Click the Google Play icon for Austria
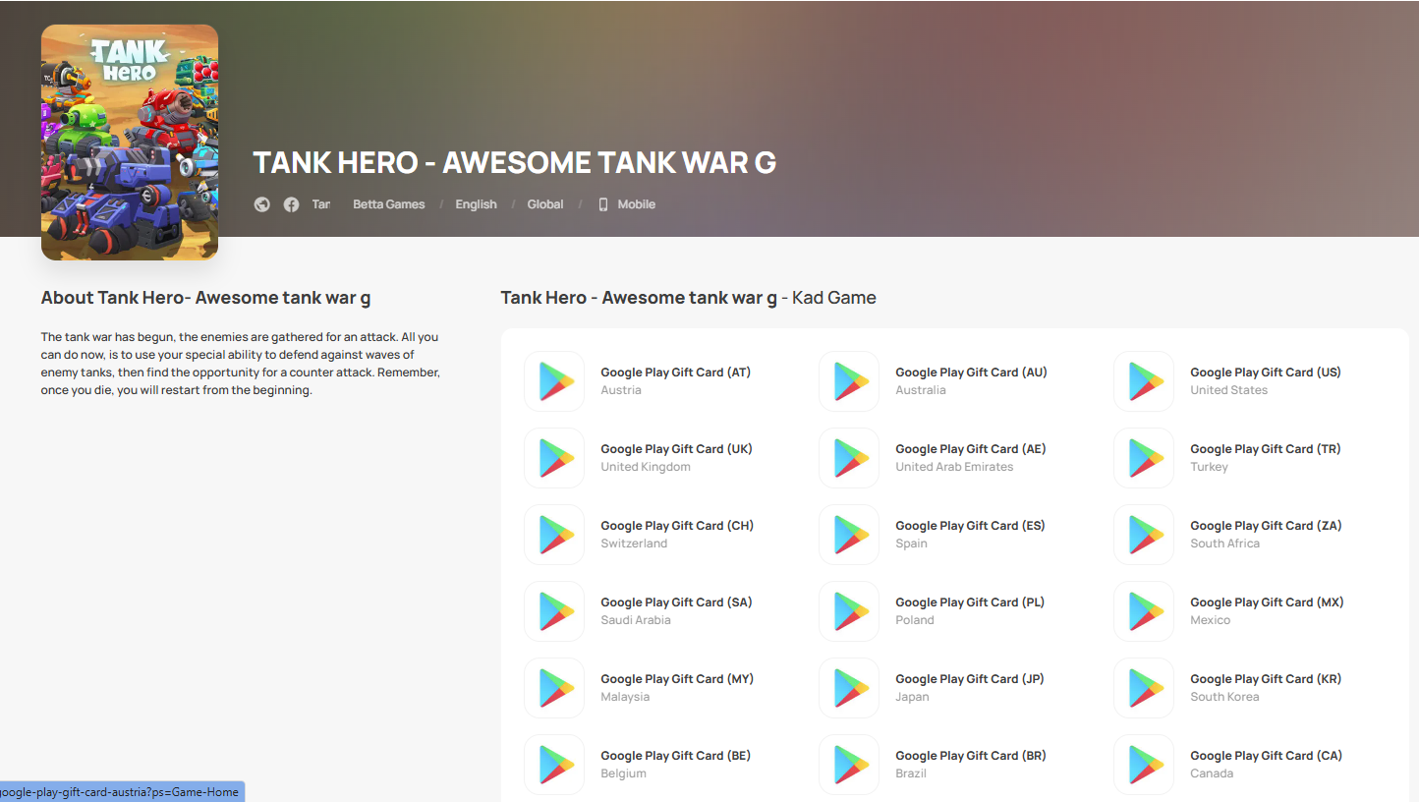The image size is (1419, 802). (x=554, y=381)
